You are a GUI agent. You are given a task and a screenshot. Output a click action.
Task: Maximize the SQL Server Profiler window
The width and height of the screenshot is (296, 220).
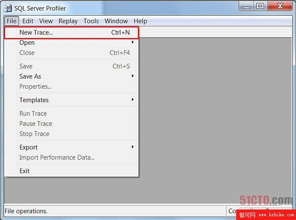pos(260,6)
